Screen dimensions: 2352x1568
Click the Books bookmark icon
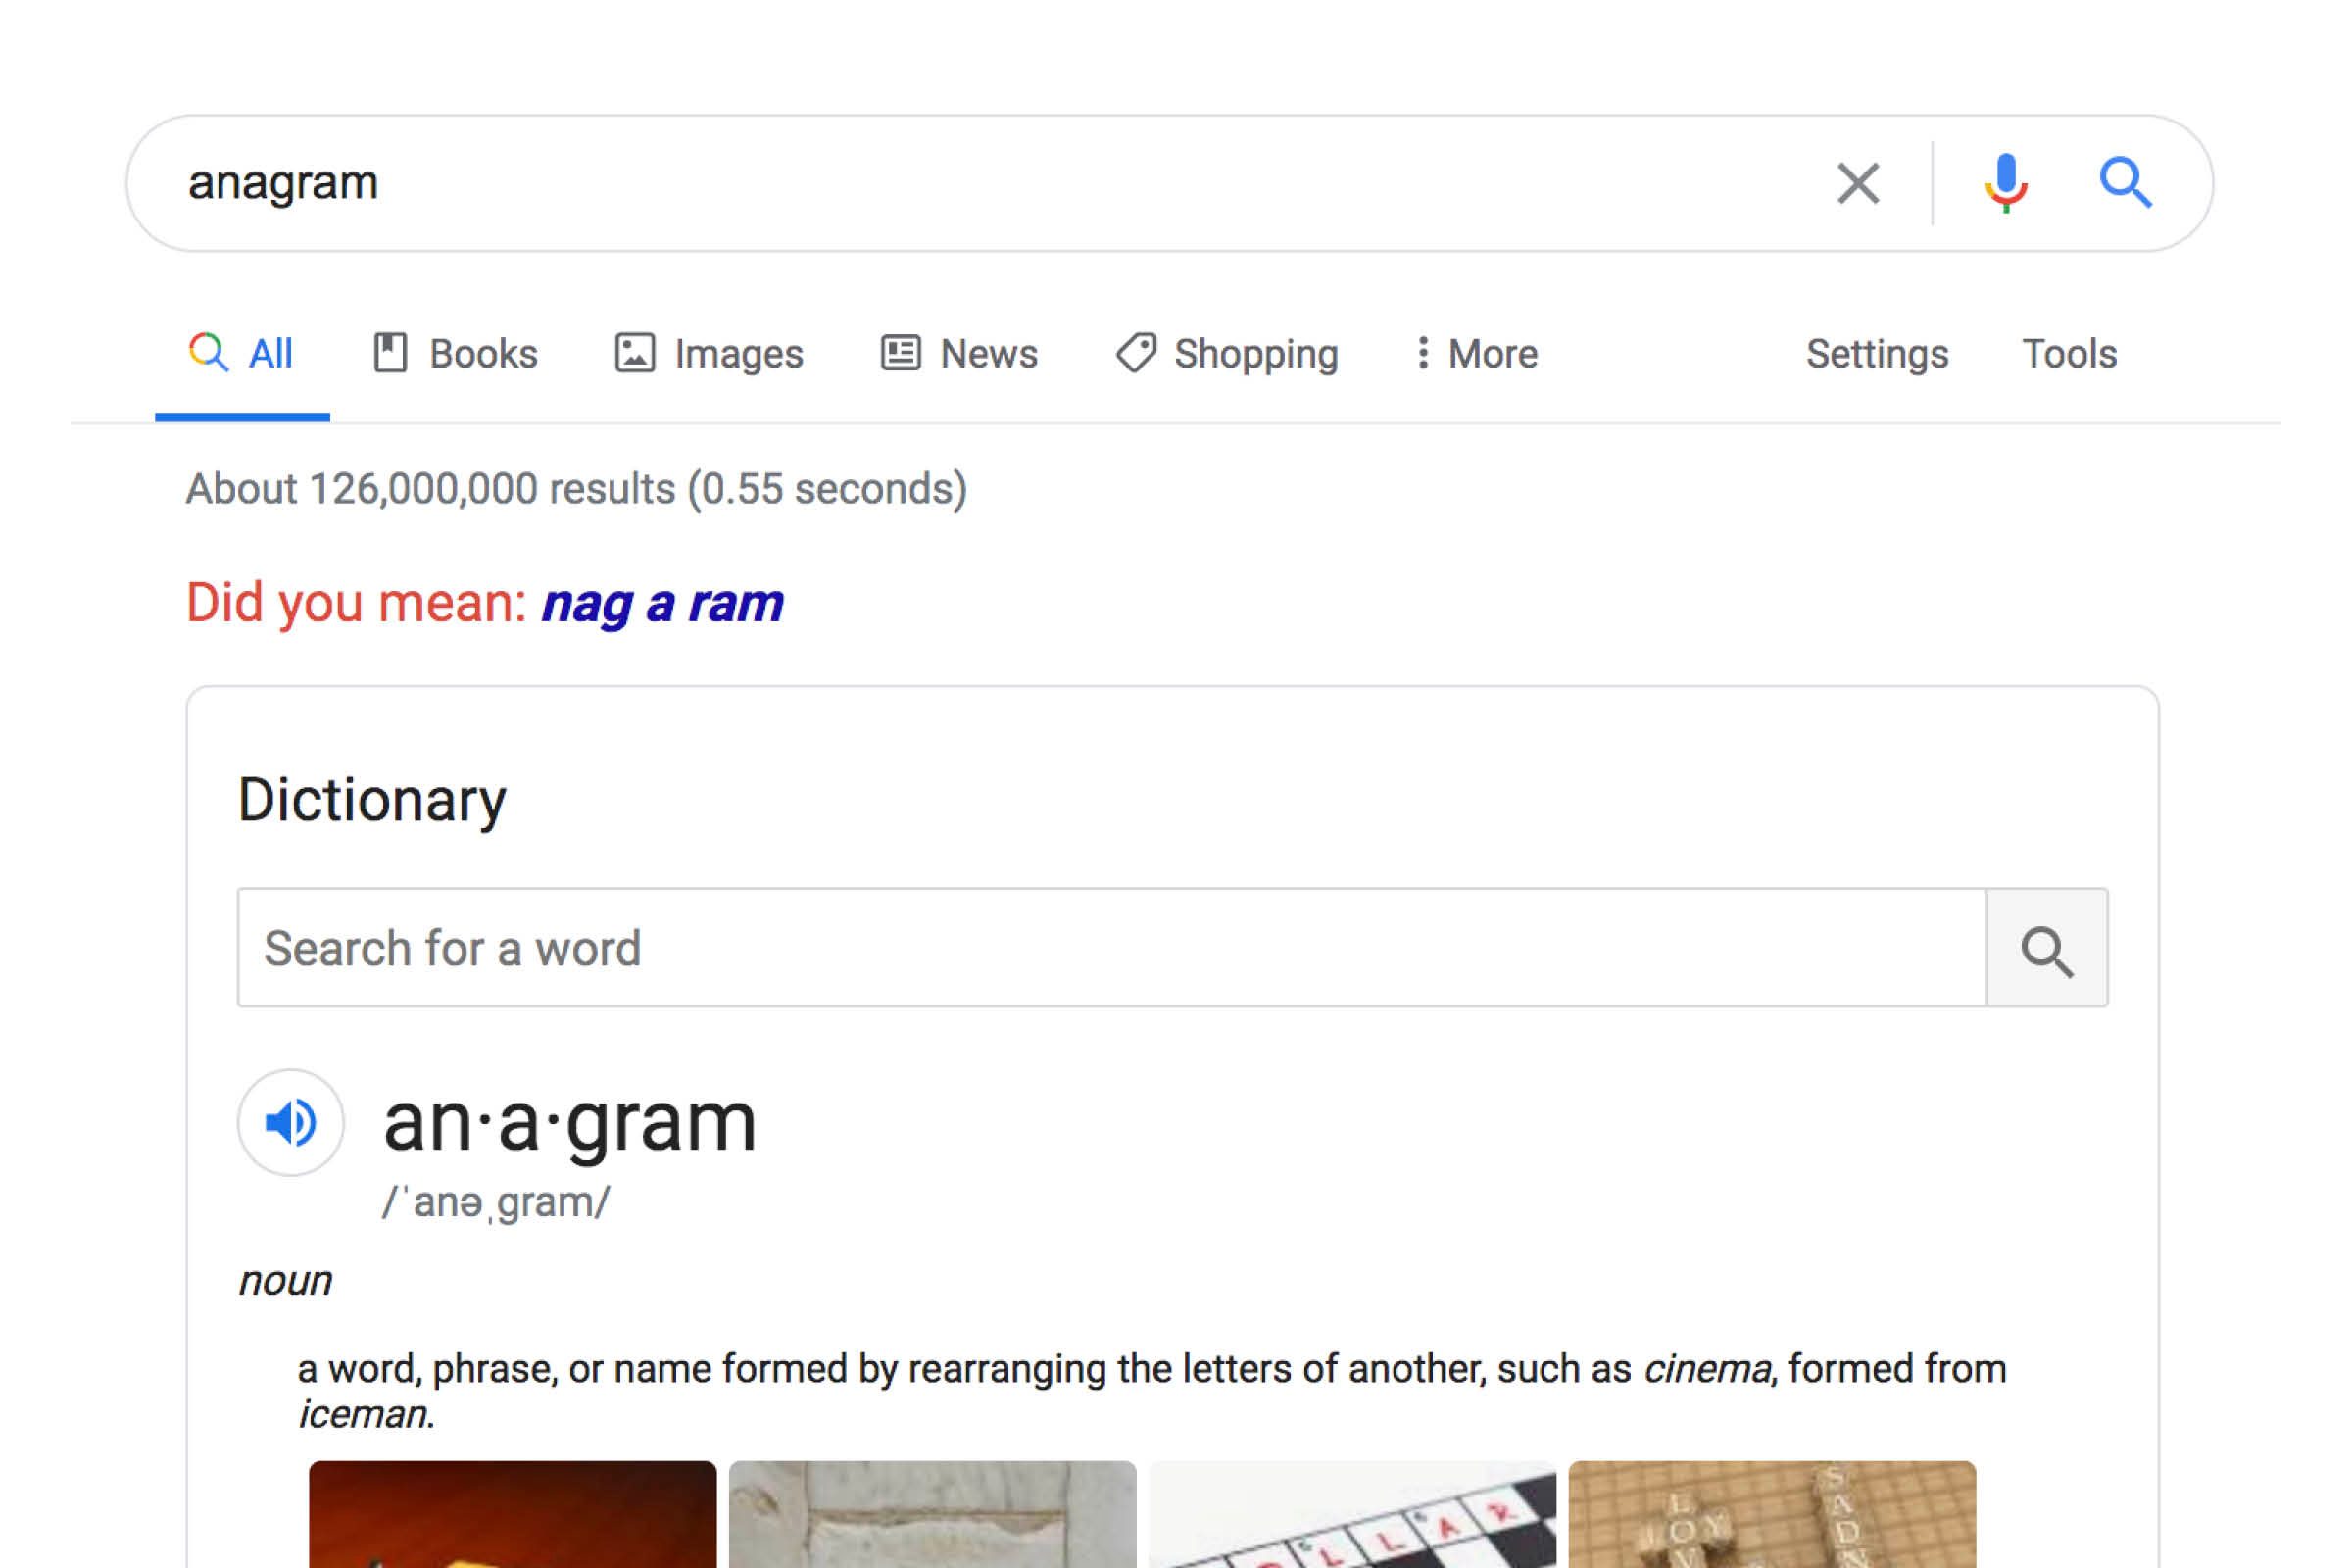tap(392, 353)
